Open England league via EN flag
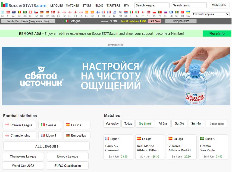232x172 pixels. click(59, 12)
